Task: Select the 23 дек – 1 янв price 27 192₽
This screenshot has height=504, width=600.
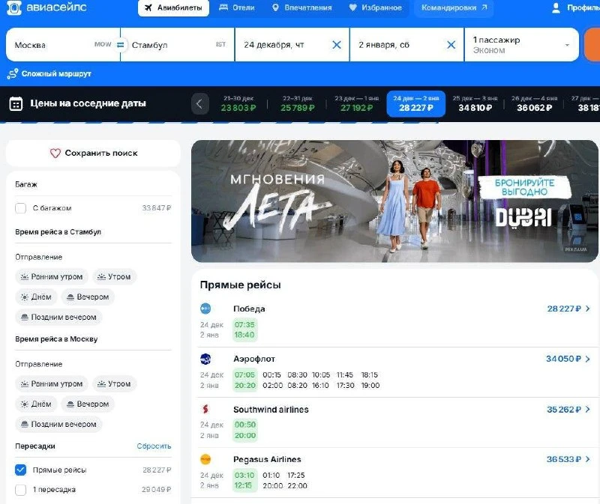Action: [x=357, y=103]
